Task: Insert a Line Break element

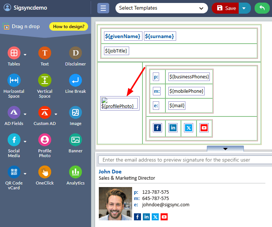Action: point(75,81)
